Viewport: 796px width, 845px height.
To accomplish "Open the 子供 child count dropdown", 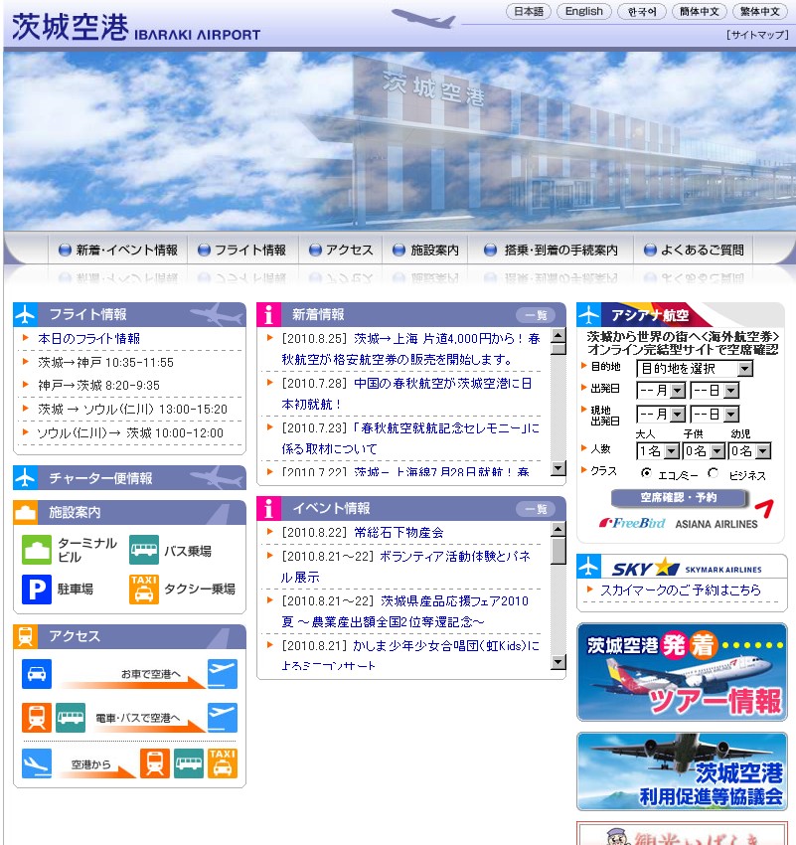I will (x=704, y=451).
